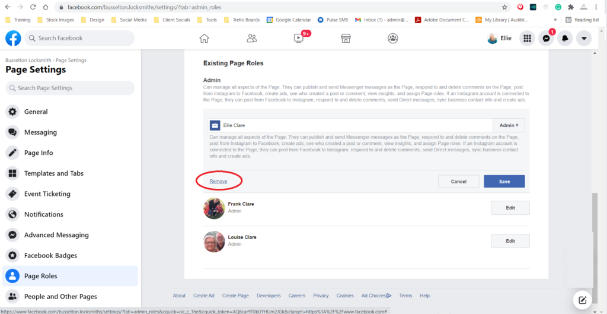The width and height of the screenshot is (607, 314).
Task: Open Event Ticketing settings
Action: point(70,194)
